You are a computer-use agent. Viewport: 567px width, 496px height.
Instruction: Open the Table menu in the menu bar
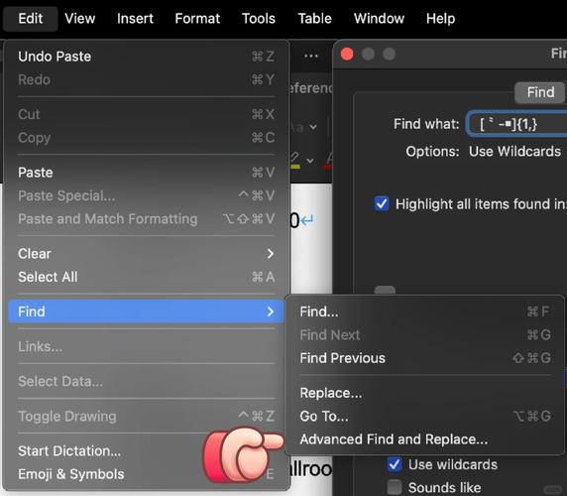coord(314,19)
